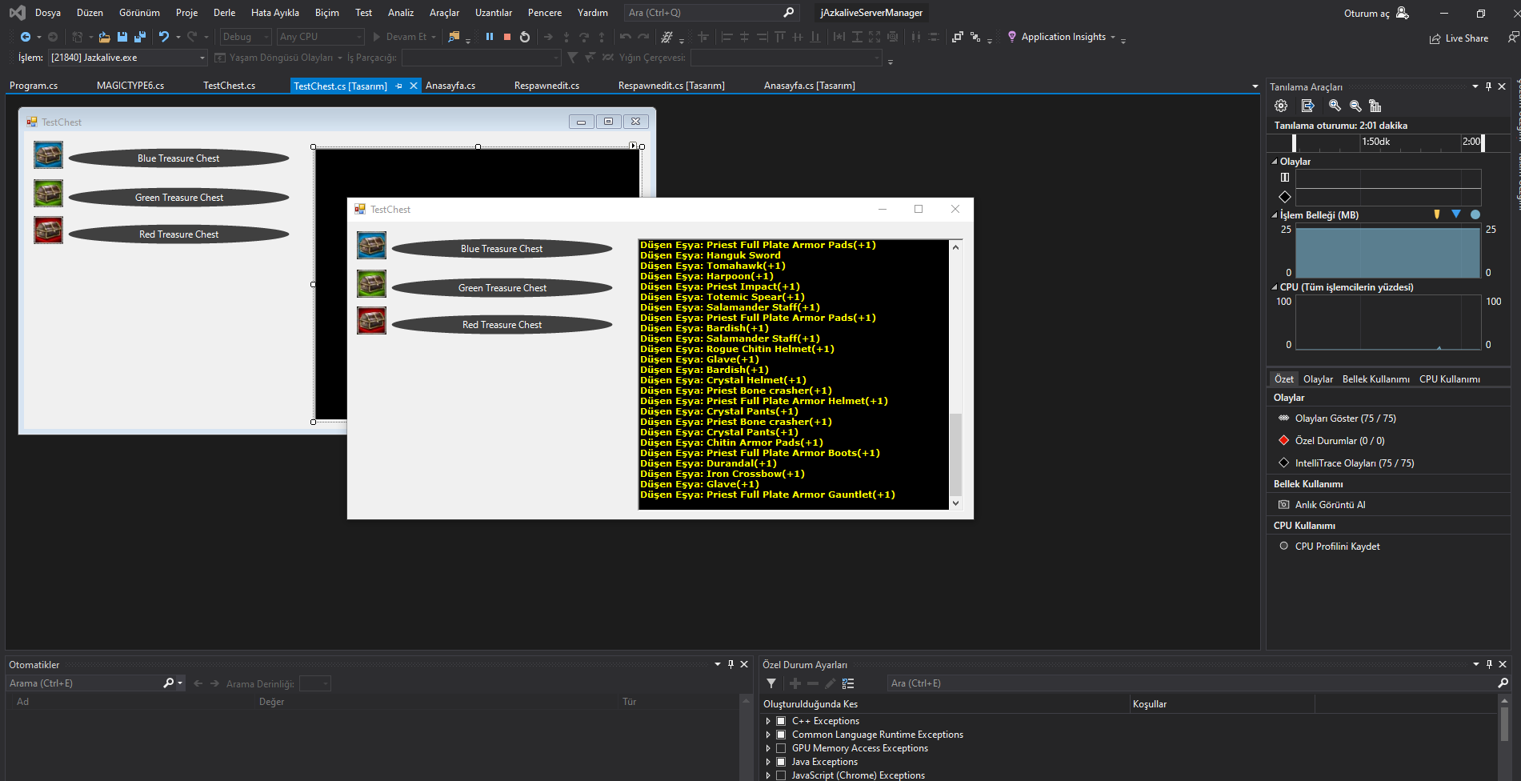The height and width of the screenshot is (781, 1521).
Task: Open diagnostic tools settings gear
Action: pyautogui.click(x=1281, y=106)
